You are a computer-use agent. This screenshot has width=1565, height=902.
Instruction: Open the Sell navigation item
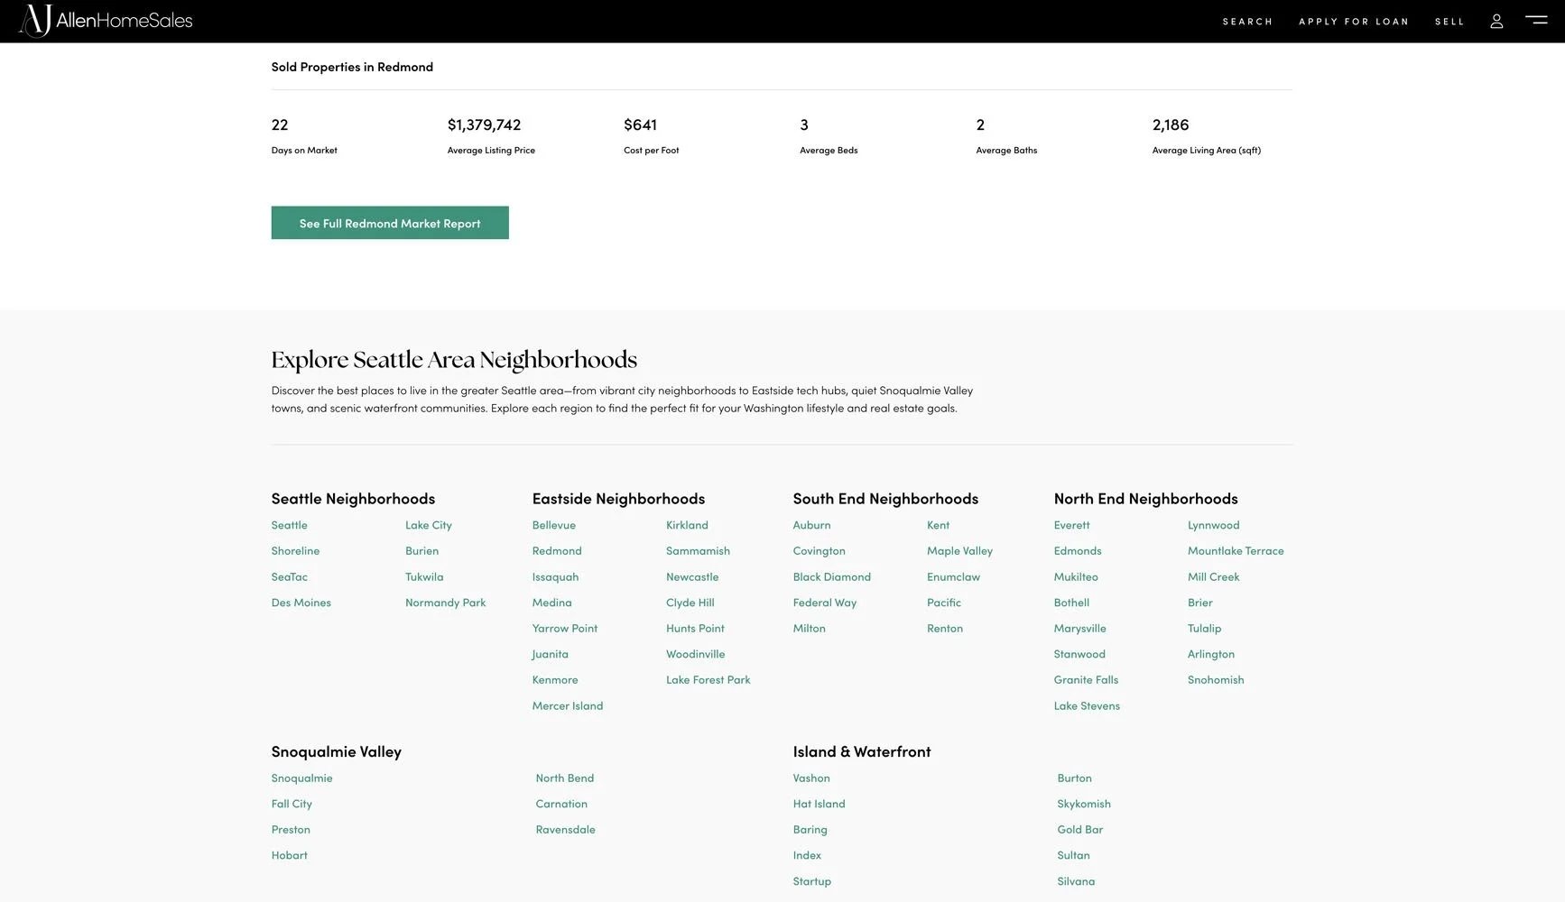[x=1449, y=22]
